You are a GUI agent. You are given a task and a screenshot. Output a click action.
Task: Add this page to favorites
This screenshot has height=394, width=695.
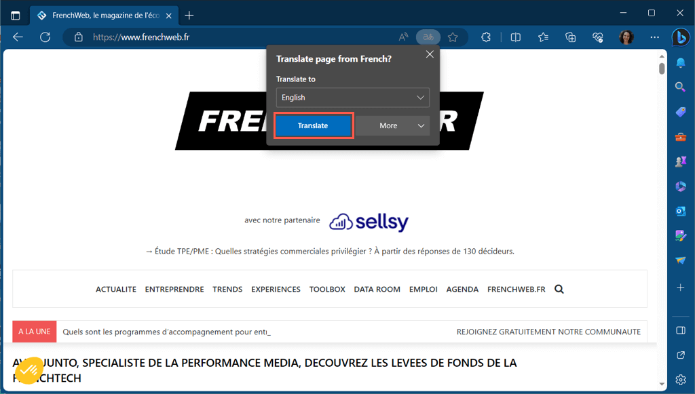453,37
